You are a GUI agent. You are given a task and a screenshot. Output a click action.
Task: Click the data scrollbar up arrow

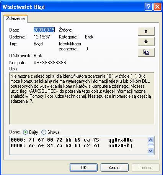[151, 140]
